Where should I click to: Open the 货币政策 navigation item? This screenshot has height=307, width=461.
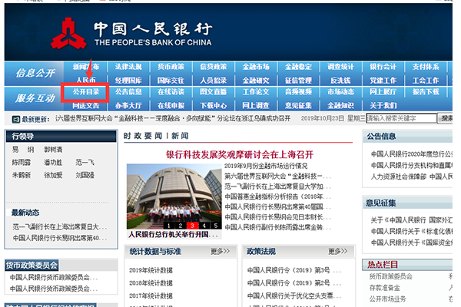point(171,67)
